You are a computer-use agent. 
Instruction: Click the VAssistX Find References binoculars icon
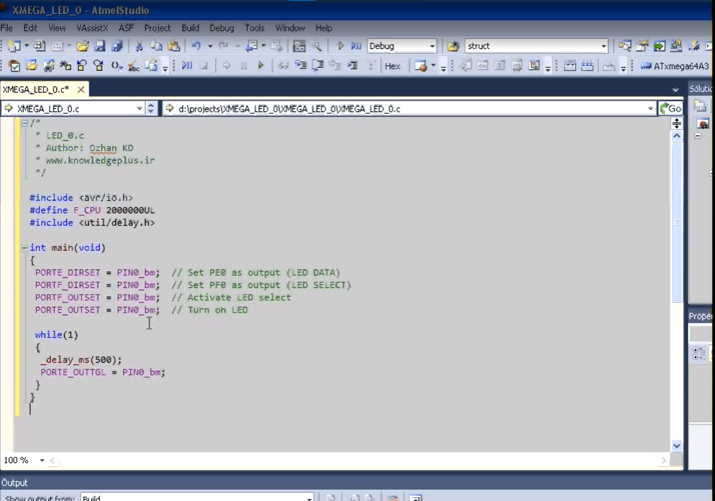click(x=65, y=66)
